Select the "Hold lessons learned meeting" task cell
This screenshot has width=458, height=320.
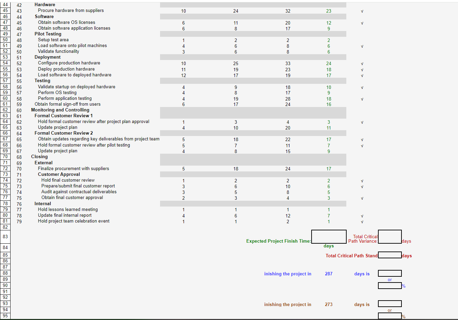coord(68,209)
